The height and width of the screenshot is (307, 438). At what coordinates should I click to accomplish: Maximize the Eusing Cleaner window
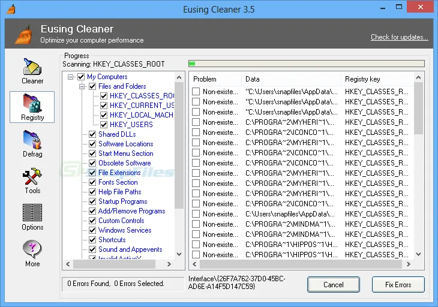tap(399, 7)
